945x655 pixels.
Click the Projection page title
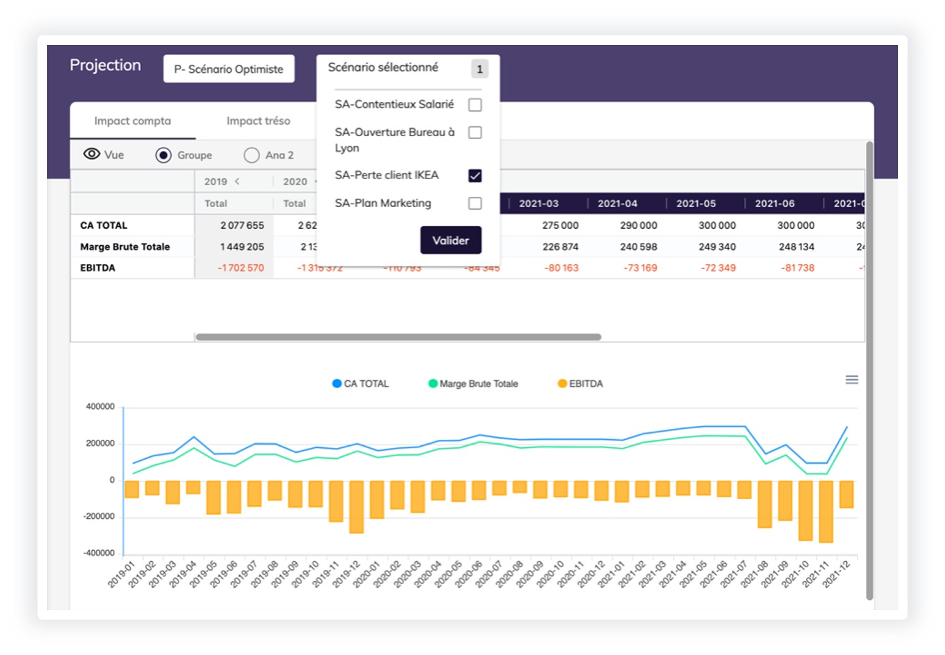[106, 65]
